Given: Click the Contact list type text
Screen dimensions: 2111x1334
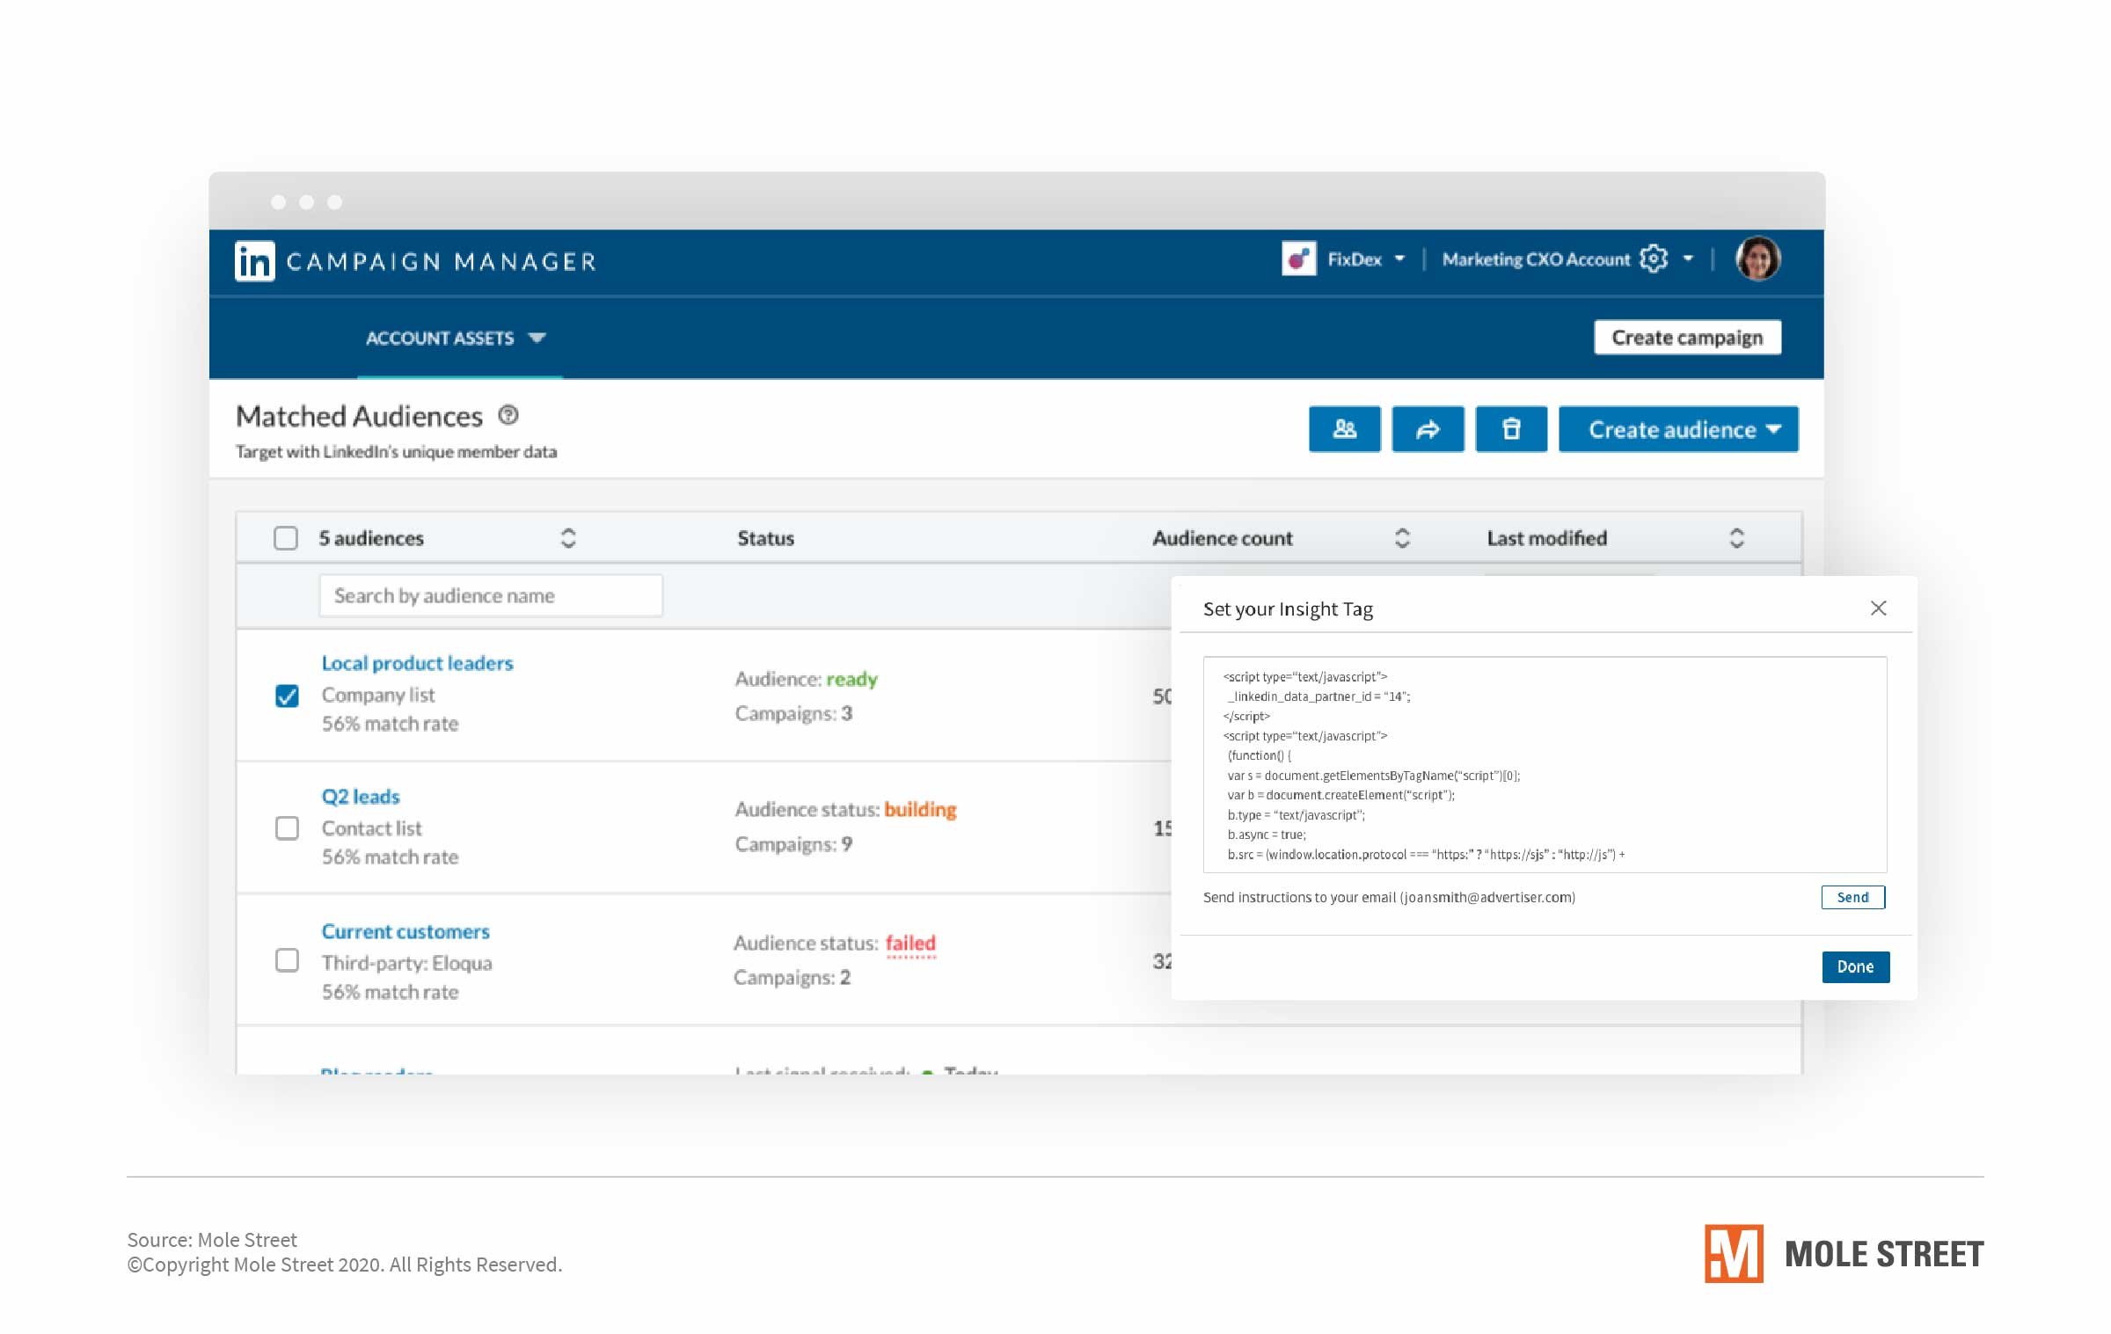Looking at the screenshot, I should click(x=371, y=828).
